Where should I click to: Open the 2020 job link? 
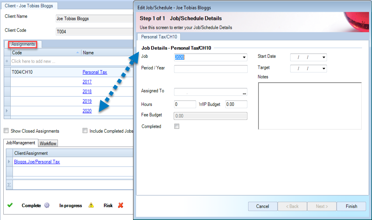click(87, 111)
